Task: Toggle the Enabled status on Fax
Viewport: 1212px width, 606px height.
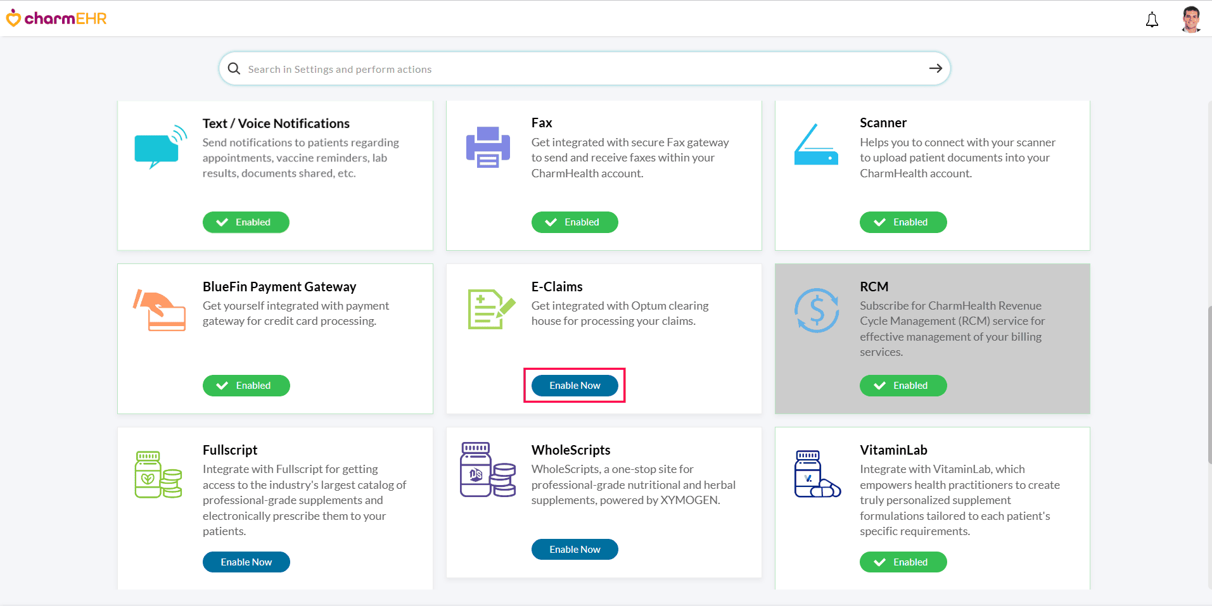Action: (x=574, y=222)
